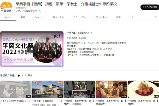Open the 1:11 lecture hall video thumbnail

(x=80, y=90)
